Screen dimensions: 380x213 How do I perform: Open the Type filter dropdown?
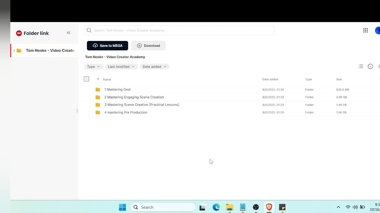coord(94,67)
